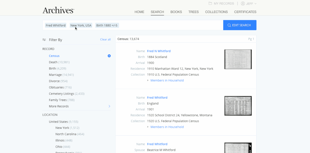Image resolution: width=310 pixels, height=153 pixels.
Task: Click the My Records folder icon
Action: (210, 3)
